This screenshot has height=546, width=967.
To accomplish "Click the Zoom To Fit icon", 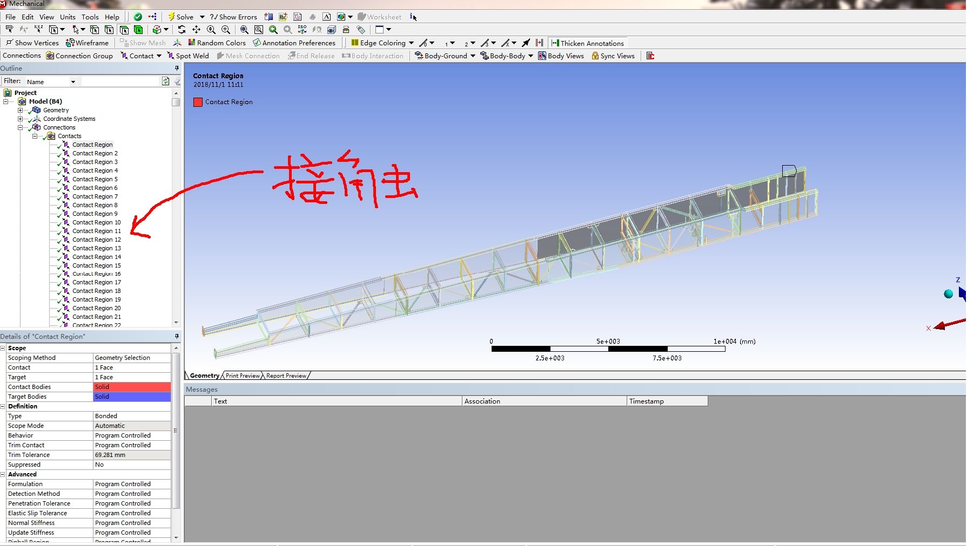I will tap(244, 30).
